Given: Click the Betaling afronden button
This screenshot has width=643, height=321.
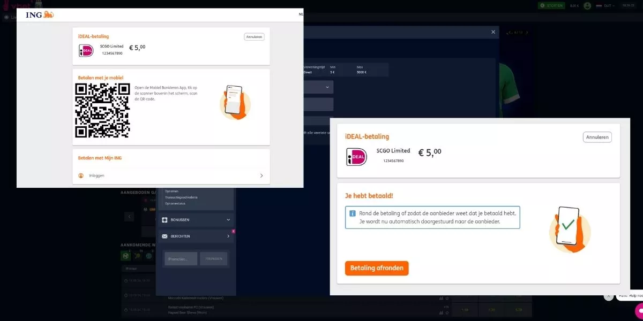Looking at the screenshot, I should [377, 268].
